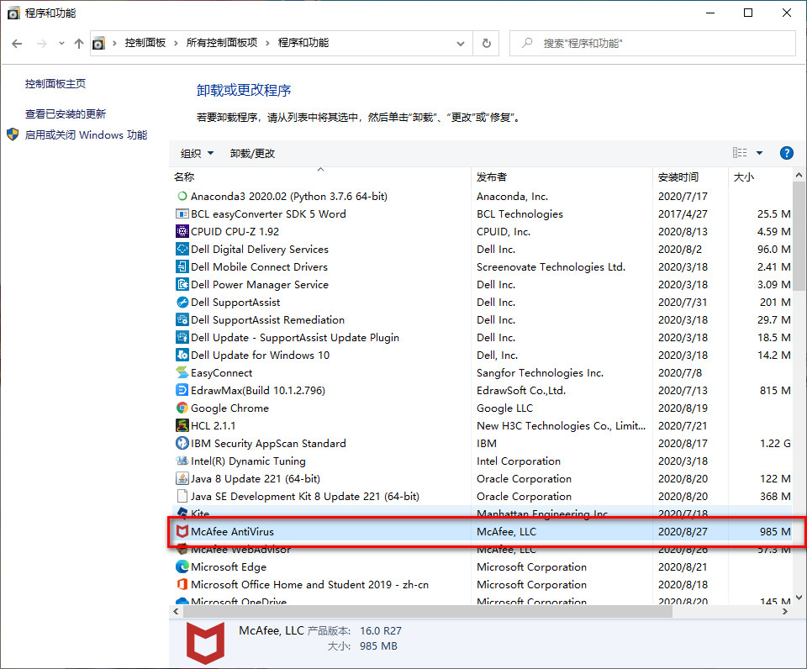Click the Dell SupportAssist Remediation icon
The width and height of the screenshot is (807, 669).
(182, 319)
